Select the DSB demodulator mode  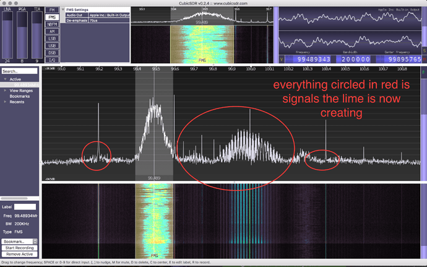pos(52,53)
